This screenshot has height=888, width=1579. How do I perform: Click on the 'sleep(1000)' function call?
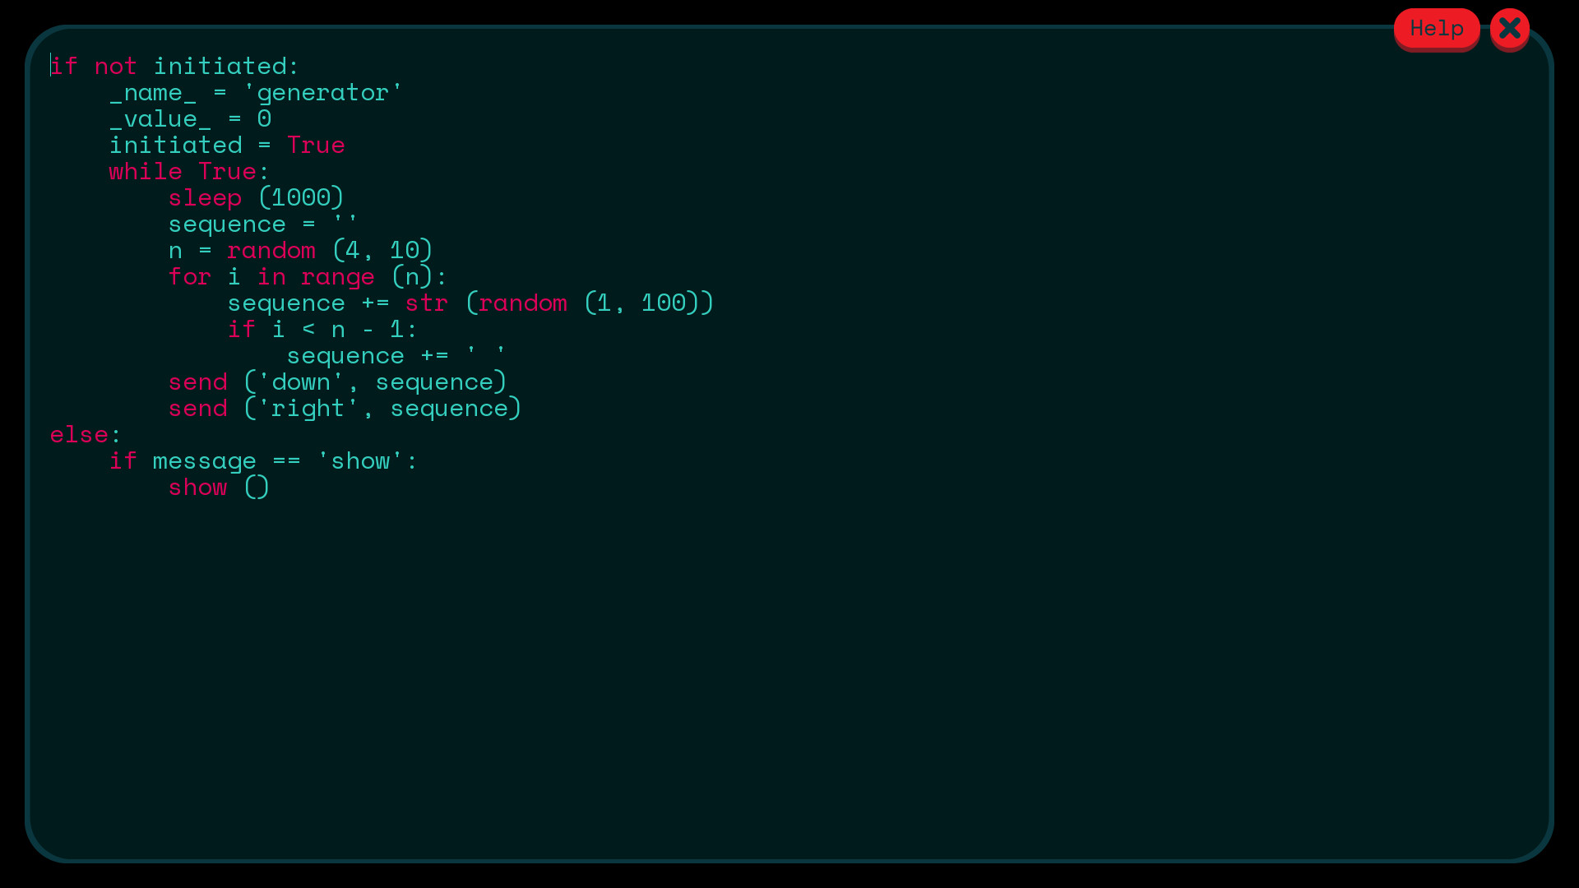coord(256,197)
